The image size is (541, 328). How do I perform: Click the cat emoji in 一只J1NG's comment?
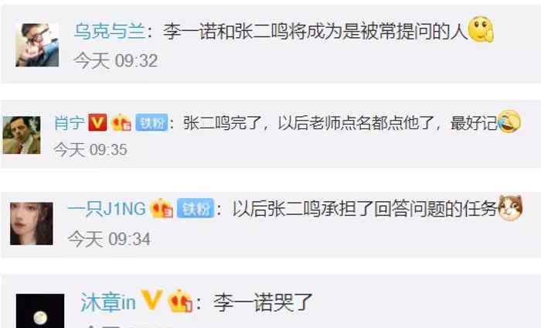pyautogui.click(x=511, y=208)
